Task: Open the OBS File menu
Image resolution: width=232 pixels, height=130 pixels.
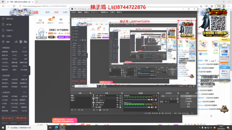Action: click(73, 12)
